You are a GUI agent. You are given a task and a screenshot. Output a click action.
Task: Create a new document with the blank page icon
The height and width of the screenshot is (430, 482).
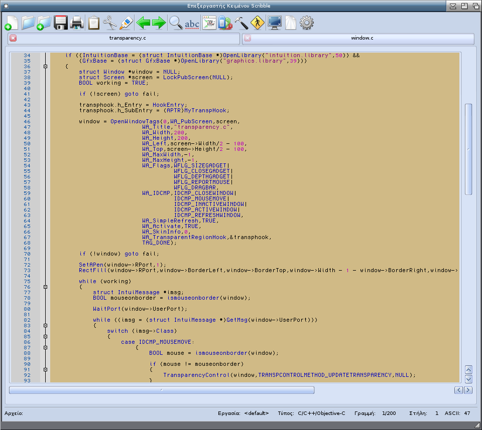pyautogui.click(x=11, y=23)
